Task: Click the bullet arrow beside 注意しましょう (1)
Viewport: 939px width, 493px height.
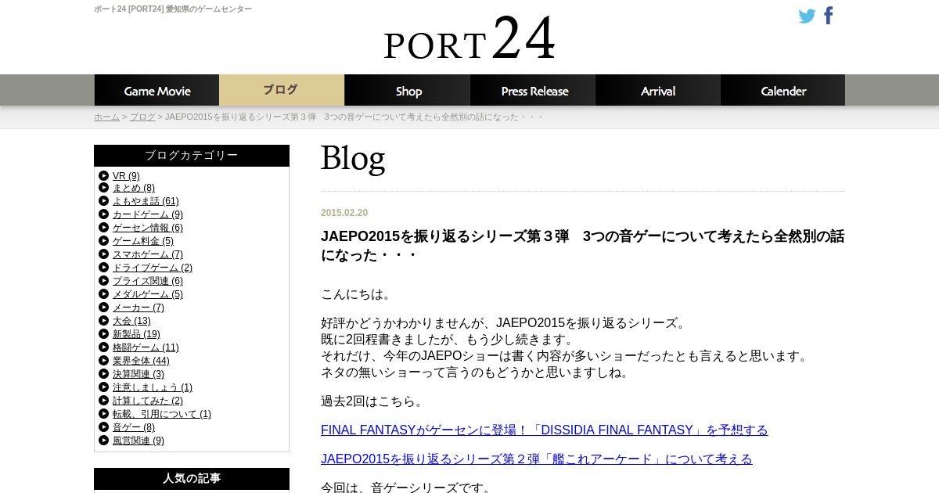Action: point(103,387)
